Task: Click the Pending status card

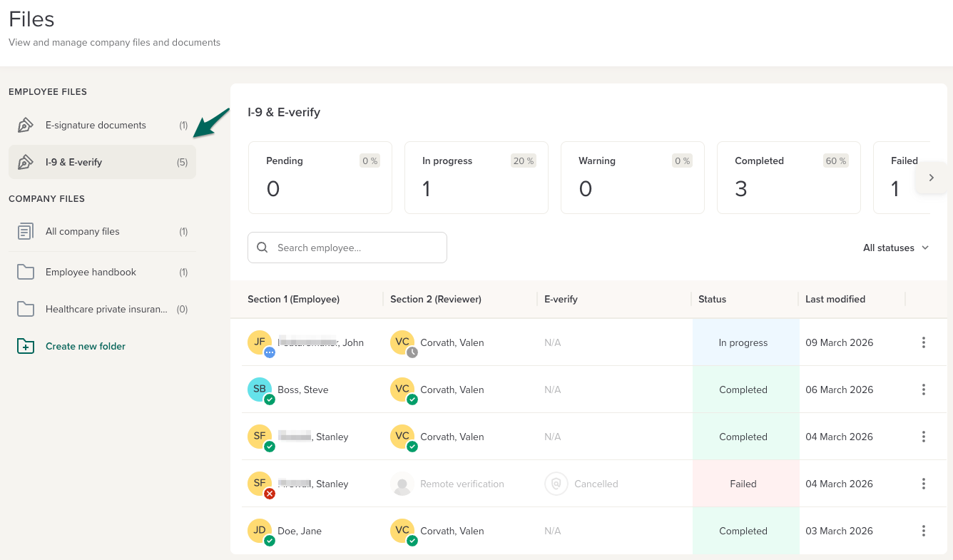Action: coord(320,178)
